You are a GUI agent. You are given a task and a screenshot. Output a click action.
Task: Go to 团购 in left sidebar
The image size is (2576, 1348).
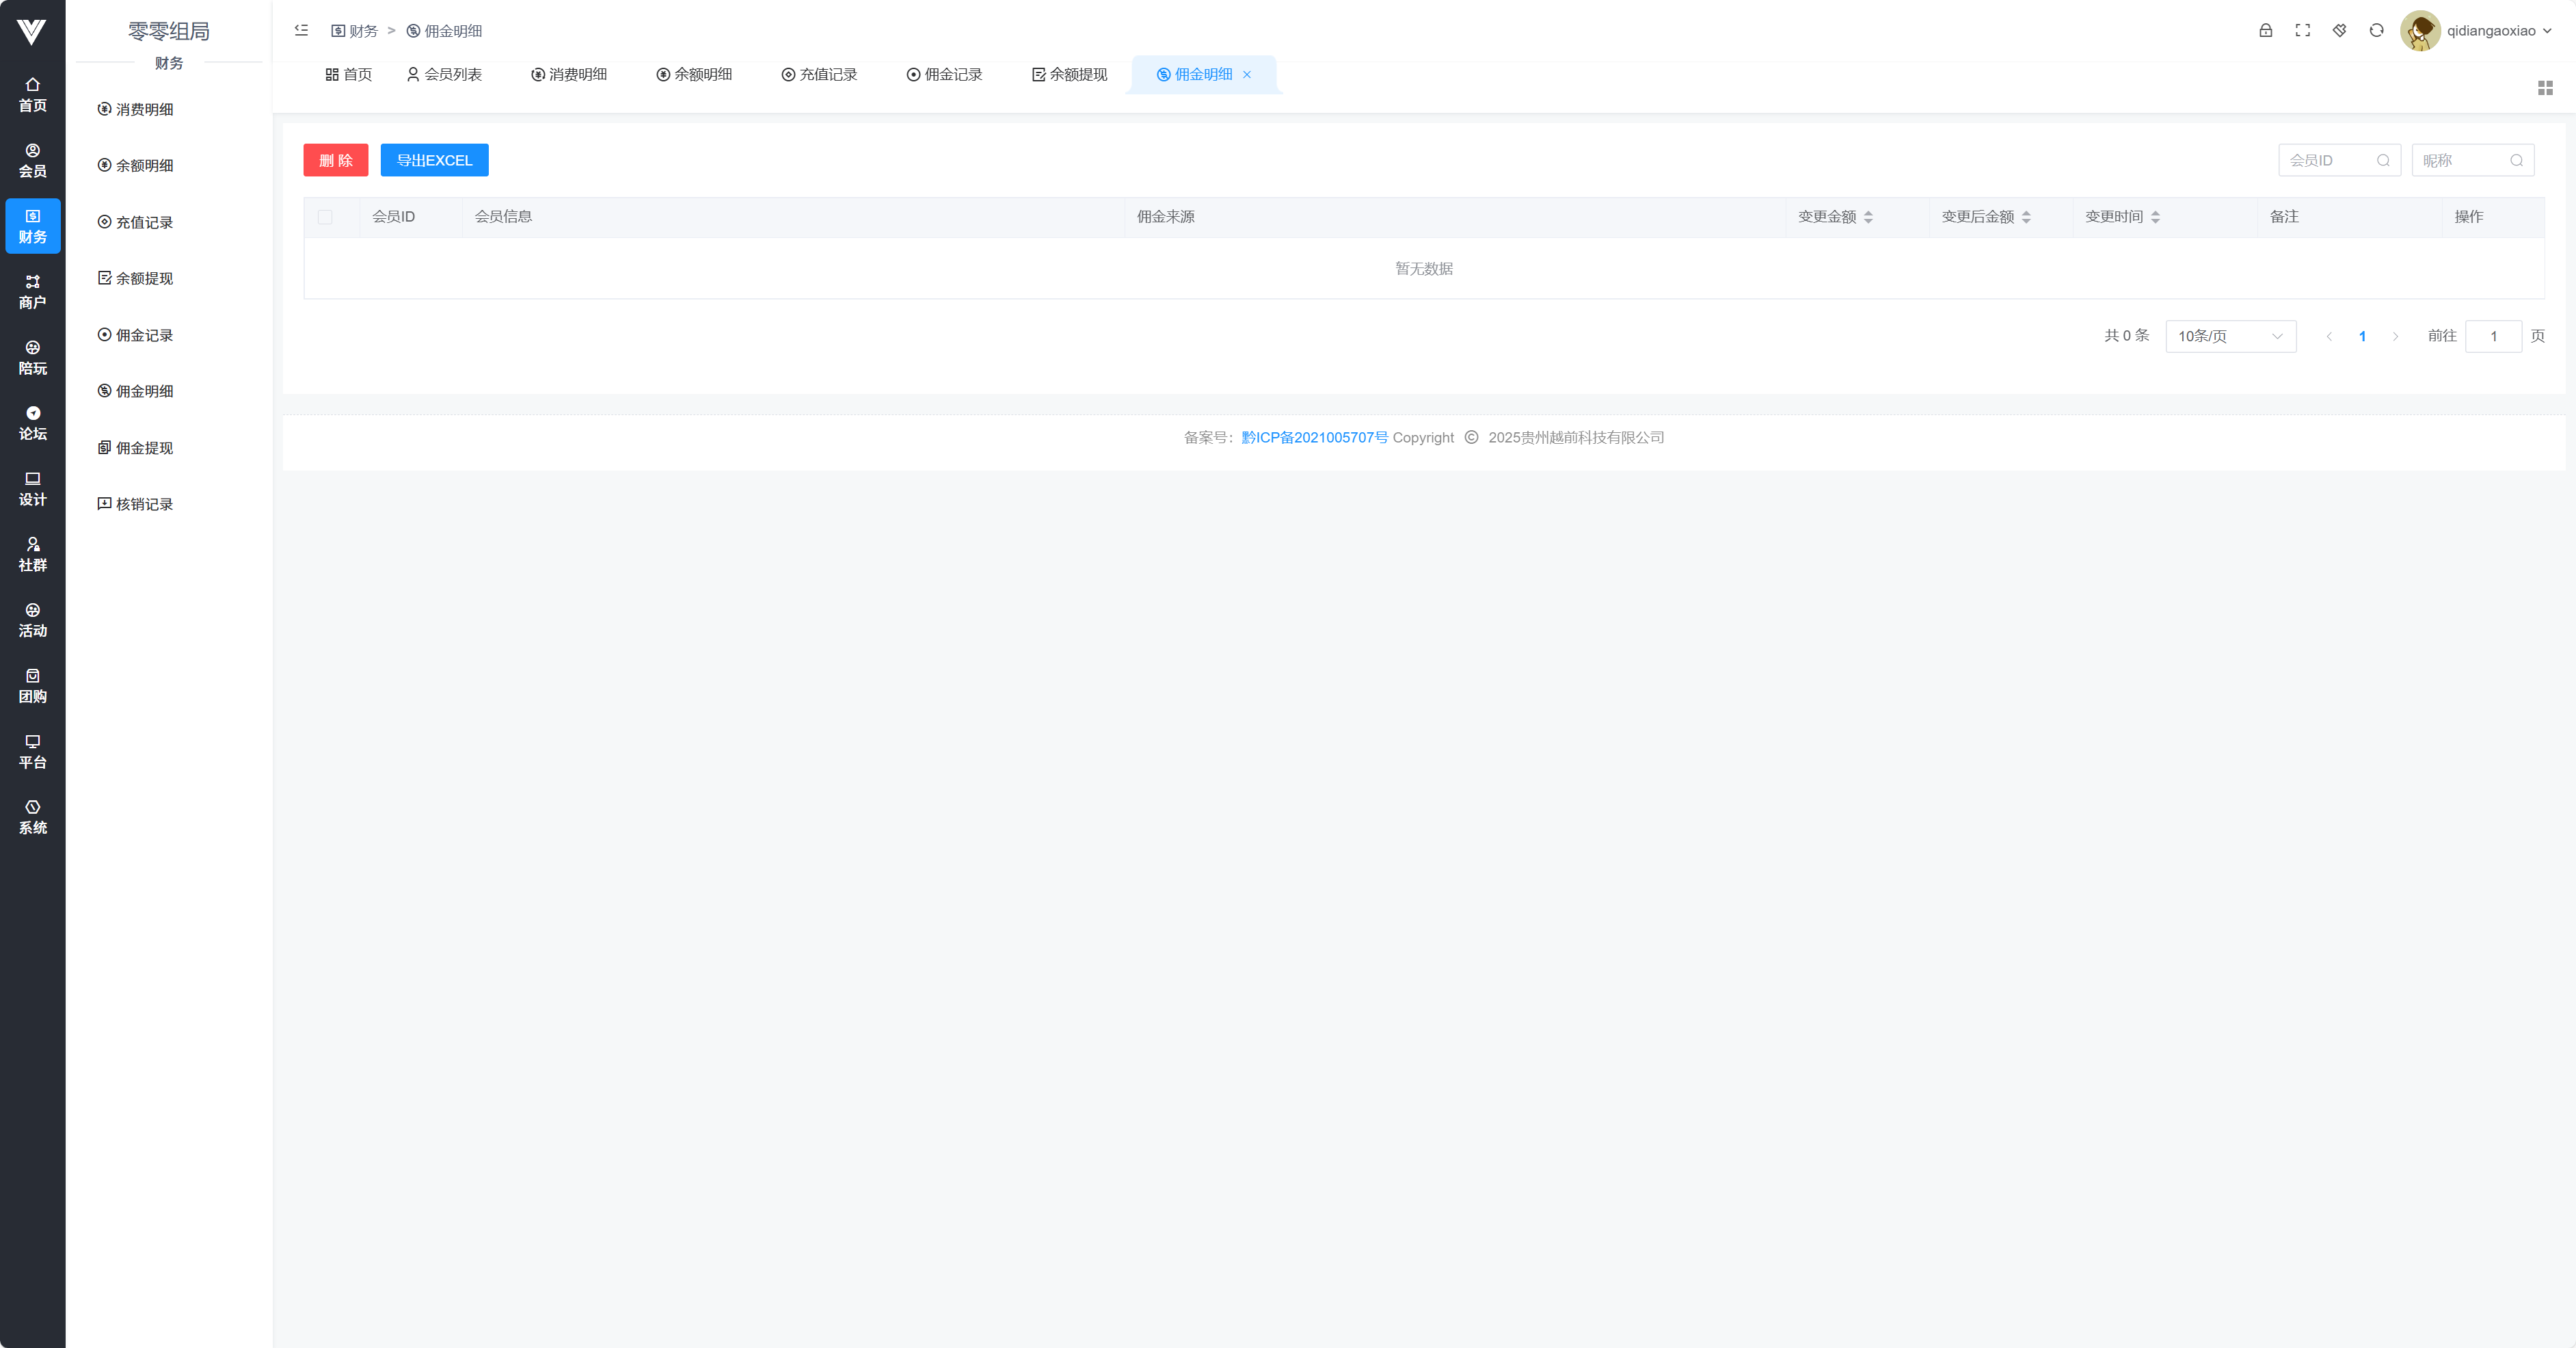point(32,685)
